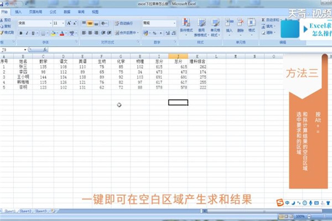Open the Font group dialog launcher
Image resolution: width=332 pixels, height=221 pixels.
pyautogui.click(x=76, y=42)
